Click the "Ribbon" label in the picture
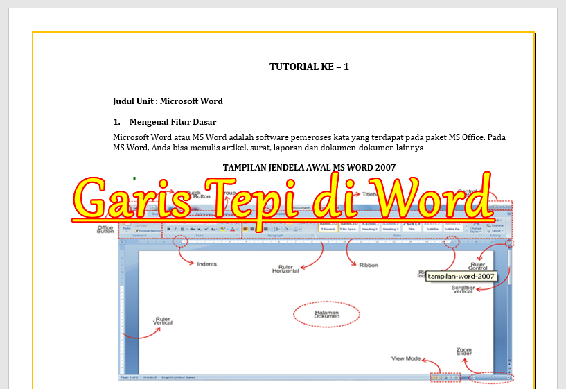 pos(369,265)
